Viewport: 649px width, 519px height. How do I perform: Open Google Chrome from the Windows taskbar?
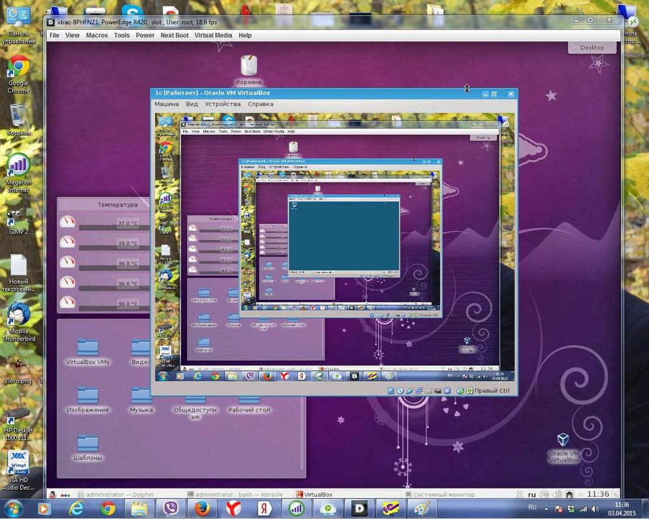pyautogui.click(x=108, y=509)
